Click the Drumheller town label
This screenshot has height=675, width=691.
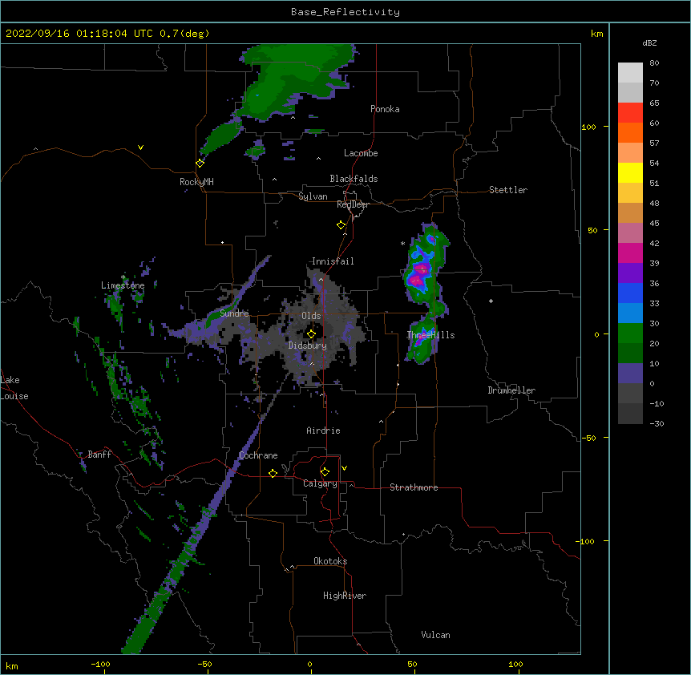click(511, 390)
